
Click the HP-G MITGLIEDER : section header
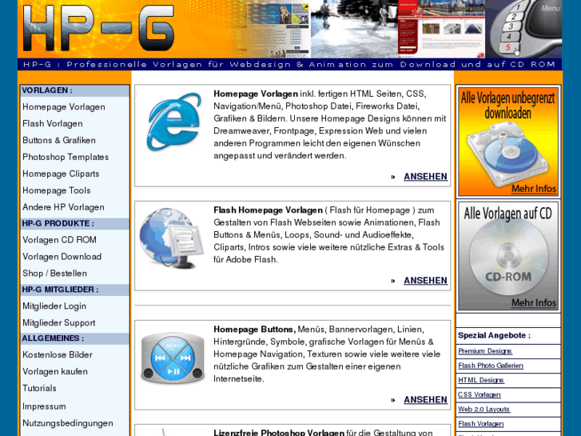tap(74, 290)
